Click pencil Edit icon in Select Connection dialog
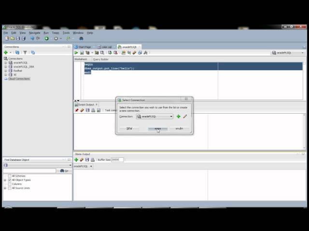Image resolution: width=309 pixels, height=231 pixels. 185,116
